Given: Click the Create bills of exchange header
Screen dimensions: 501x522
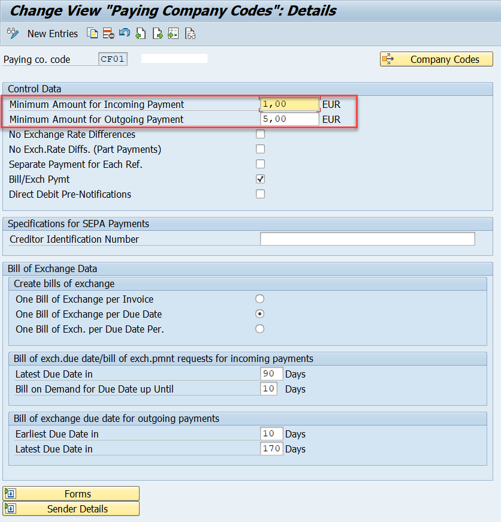Looking at the screenshot, I should pos(248,283).
